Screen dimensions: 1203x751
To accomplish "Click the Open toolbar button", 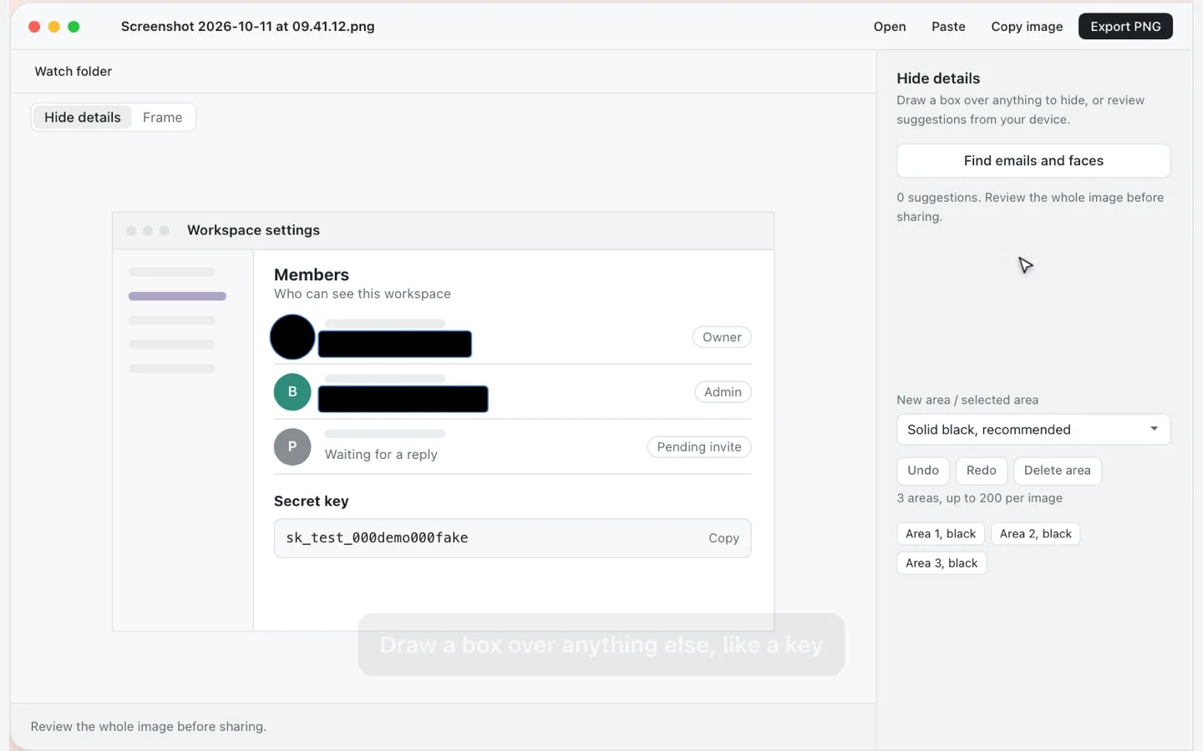I will coord(890,27).
